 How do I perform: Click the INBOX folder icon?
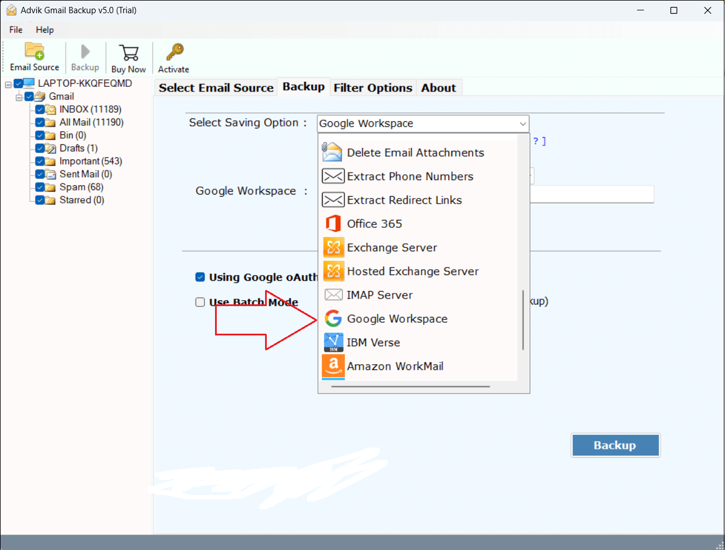tap(51, 109)
